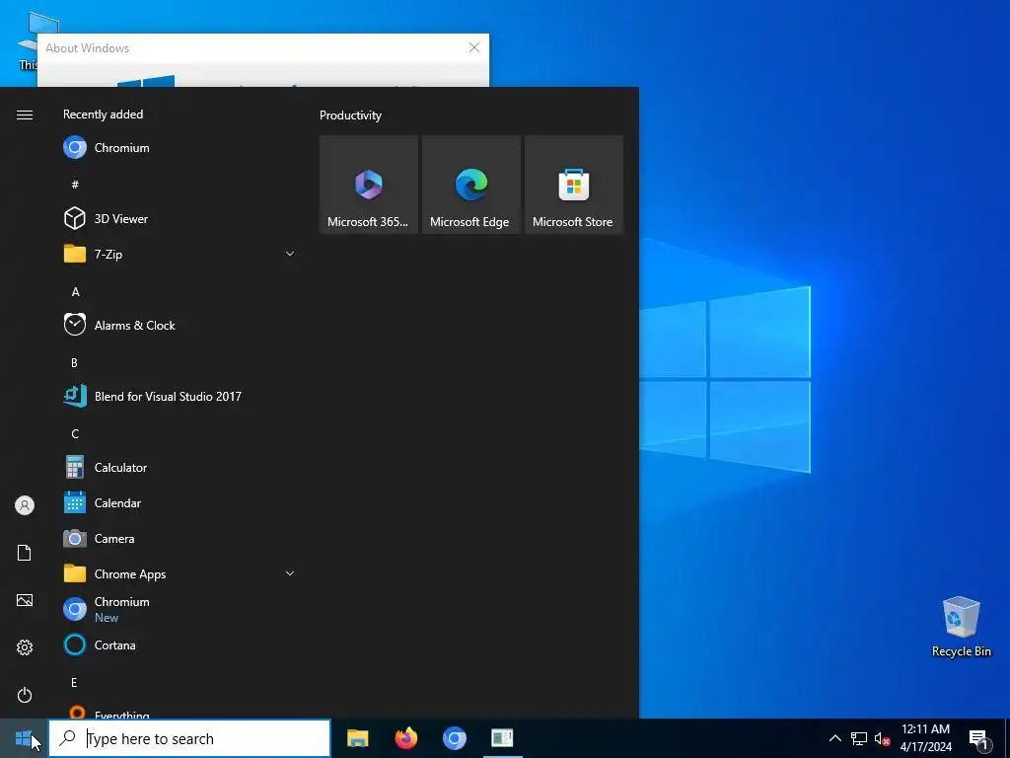
Task: Open the Microsoft Store tile
Action: pyautogui.click(x=574, y=185)
